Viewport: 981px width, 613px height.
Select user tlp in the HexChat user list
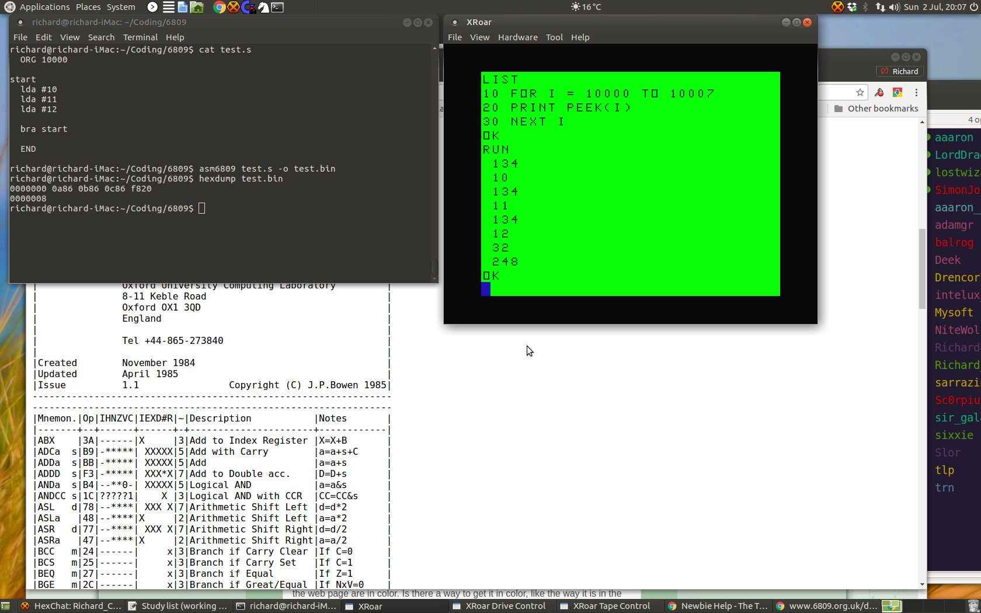pos(944,471)
